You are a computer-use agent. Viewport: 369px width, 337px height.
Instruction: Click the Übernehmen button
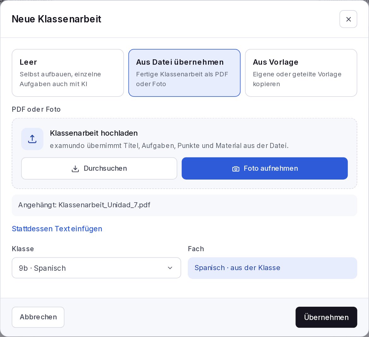tap(326, 317)
